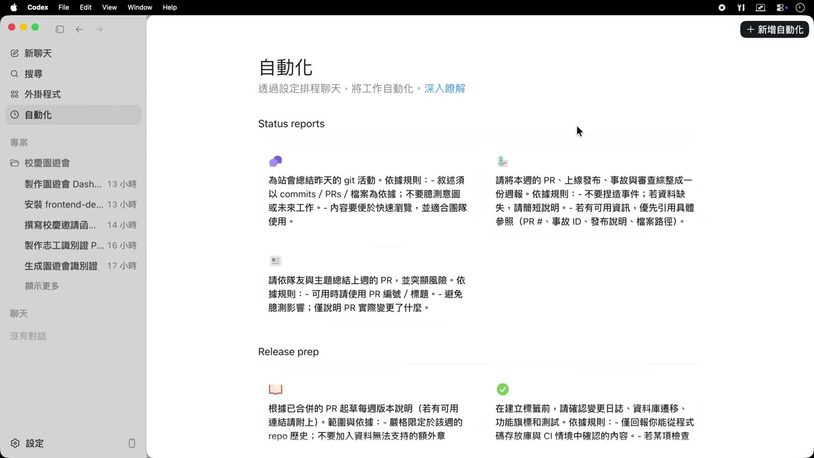Click the open book icon under Release prep

pyautogui.click(x=275, y=389)
